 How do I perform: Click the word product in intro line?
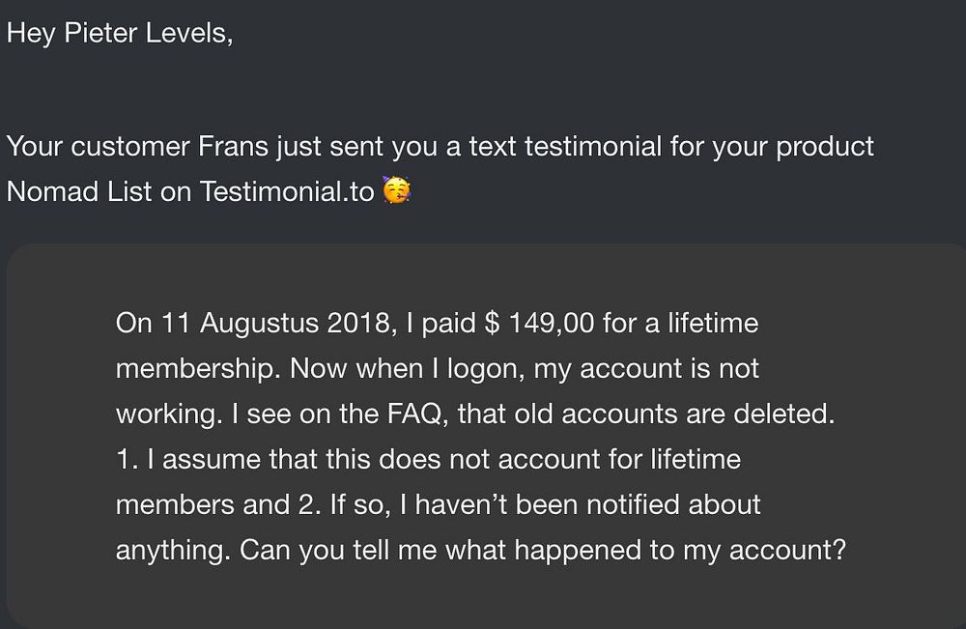[825, 147]
